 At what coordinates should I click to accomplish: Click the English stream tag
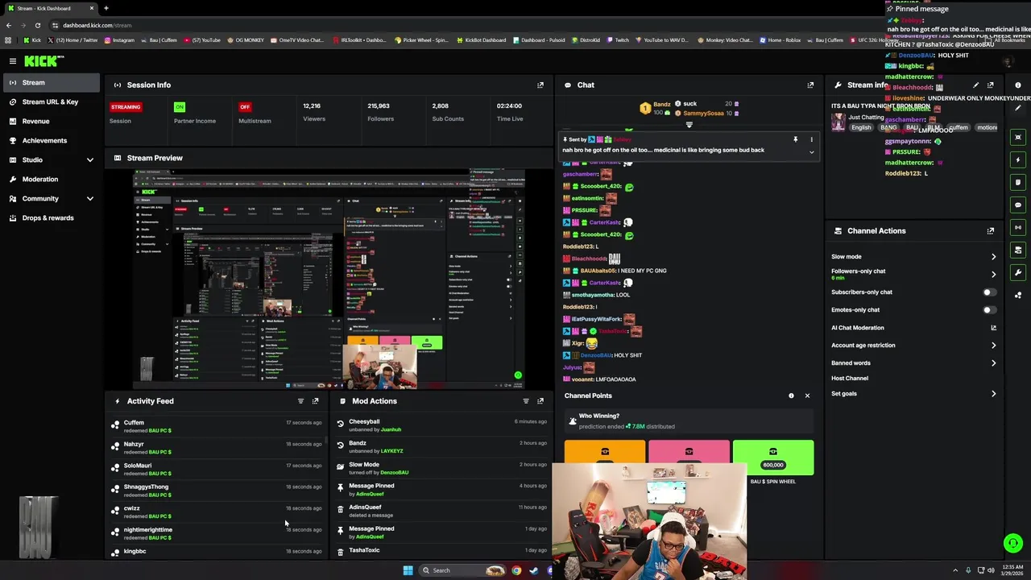(861, 128)
